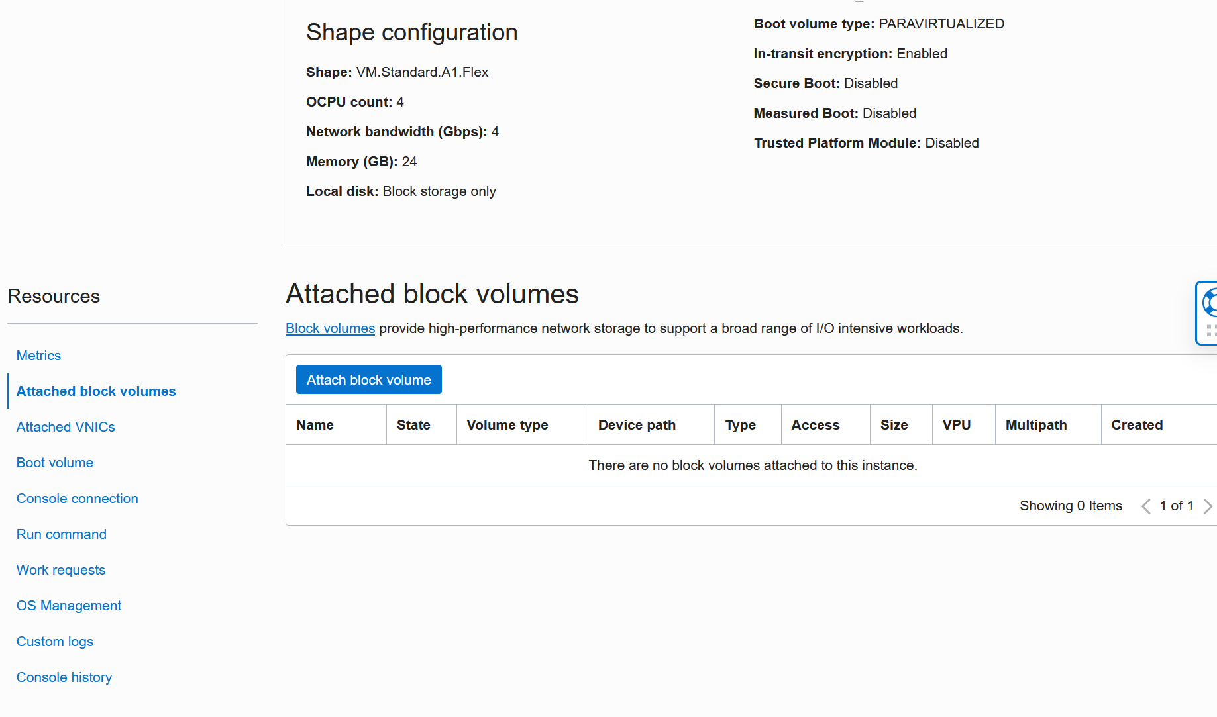The width and height of the screenshot is (1217, 717).
Task: Sort the table by Size column
Action: click(x=894, y=424)
